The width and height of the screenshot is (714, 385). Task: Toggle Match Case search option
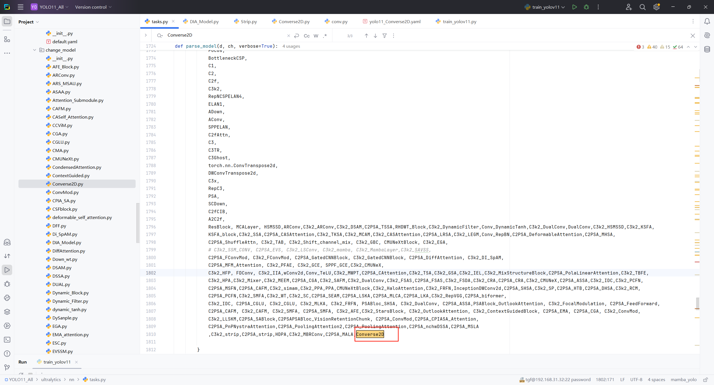[x=307, y=36]
